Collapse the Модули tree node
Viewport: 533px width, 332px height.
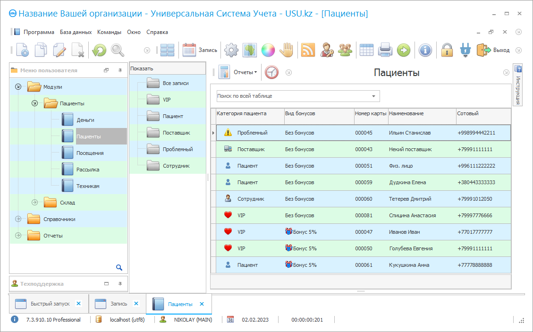[x=18, y=87]
